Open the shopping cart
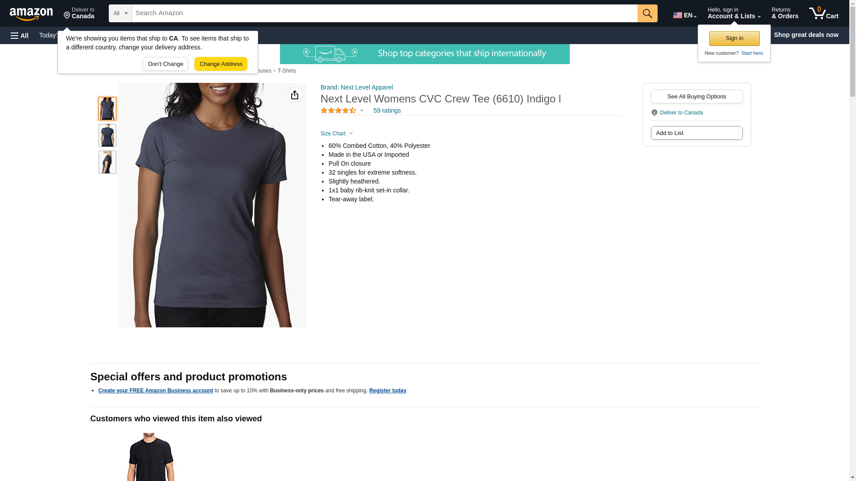The image size is (856, 481). point(824,13)
